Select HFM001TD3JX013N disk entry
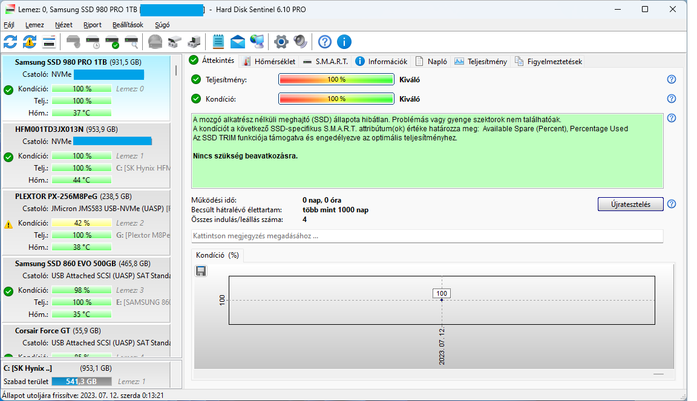 pos(87,155)
